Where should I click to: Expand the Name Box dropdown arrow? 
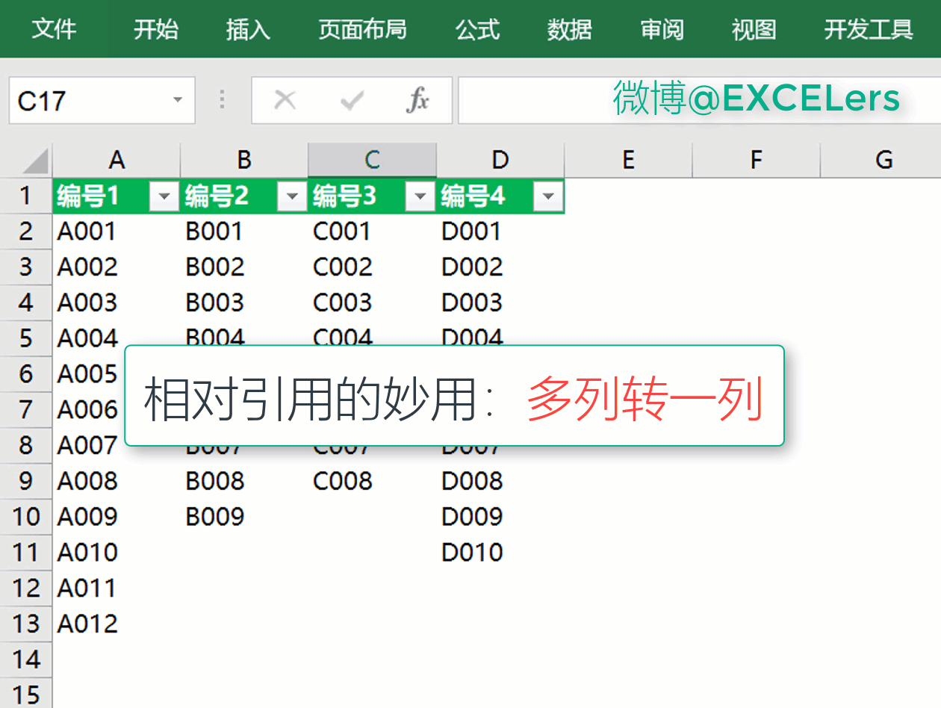pyautogui.click(x=178, y=100)
